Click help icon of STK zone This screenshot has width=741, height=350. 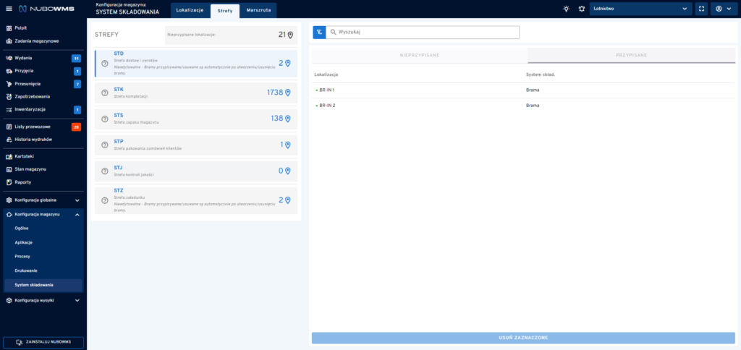(x=105, y=93)
